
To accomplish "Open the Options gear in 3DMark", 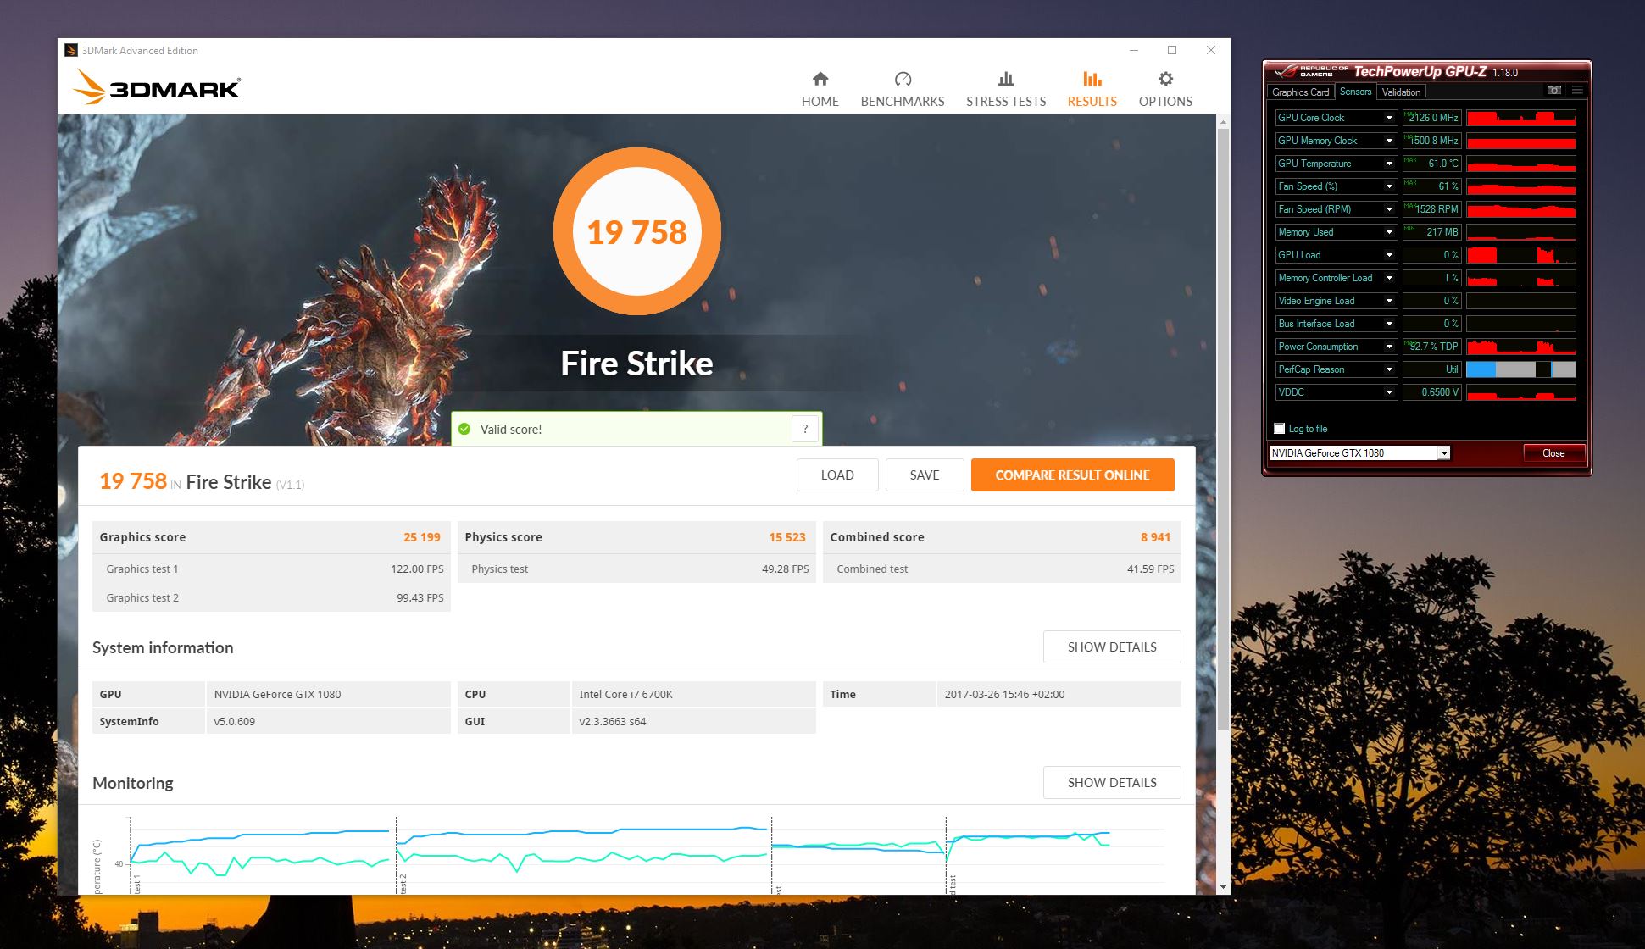I will [1165, 80].
